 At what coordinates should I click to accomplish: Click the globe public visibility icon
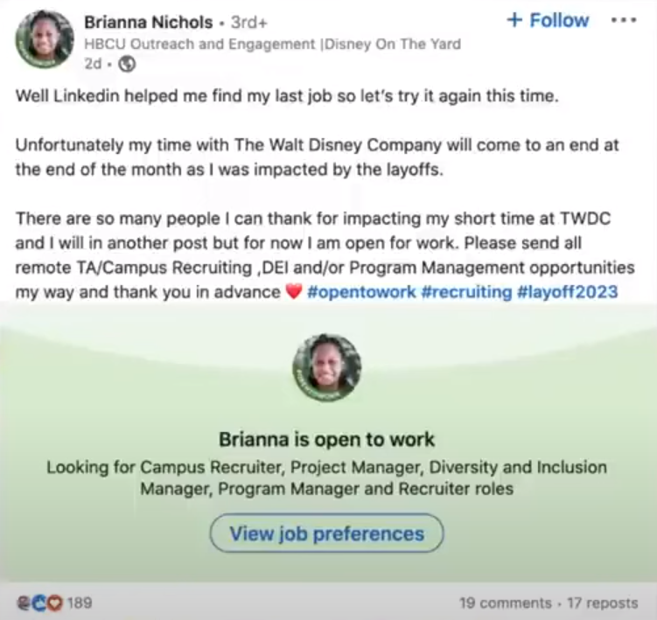pyautogui.click(x=127, y=64)
